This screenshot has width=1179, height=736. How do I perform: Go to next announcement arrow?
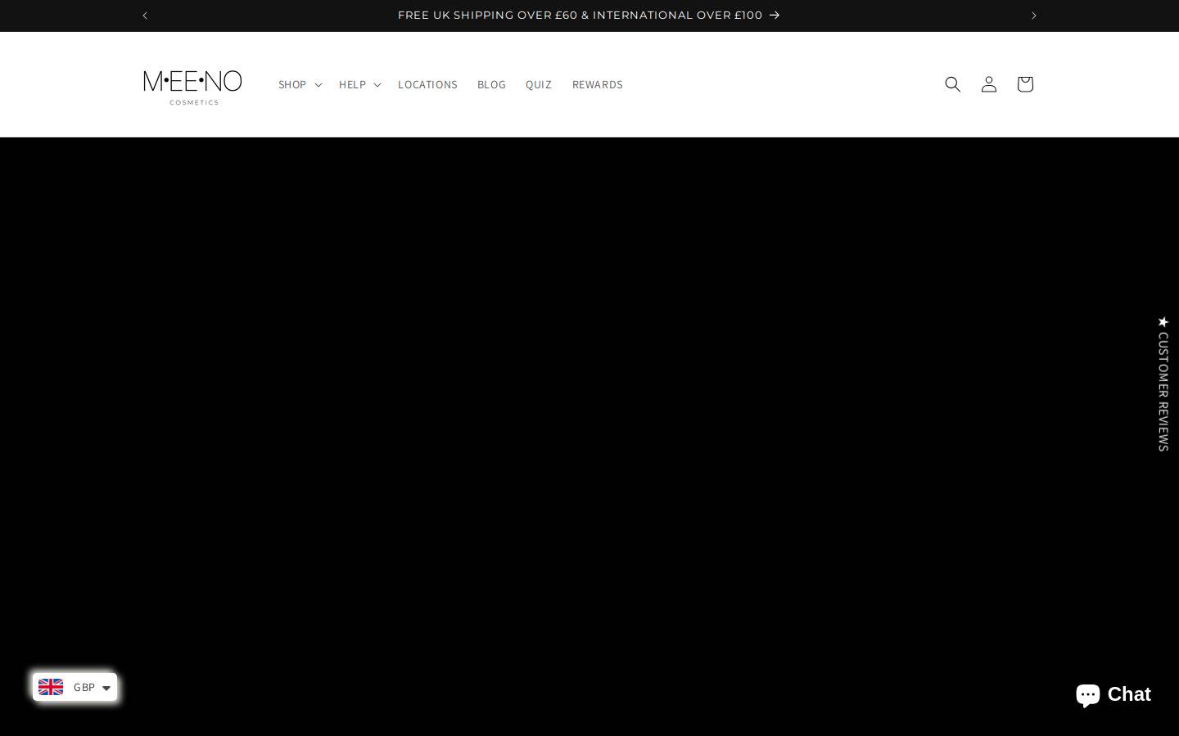[x=1033, y=16]
